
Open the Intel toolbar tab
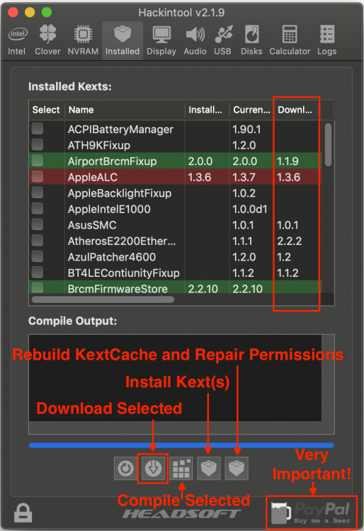coord(17,41)
